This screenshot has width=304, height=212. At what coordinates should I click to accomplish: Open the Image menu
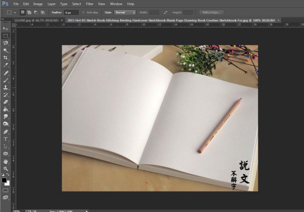pos(38,4)
